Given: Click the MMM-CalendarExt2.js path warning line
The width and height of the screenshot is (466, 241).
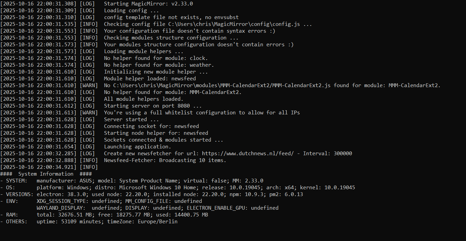Looking at the screenshot, I should pos(220,85).
